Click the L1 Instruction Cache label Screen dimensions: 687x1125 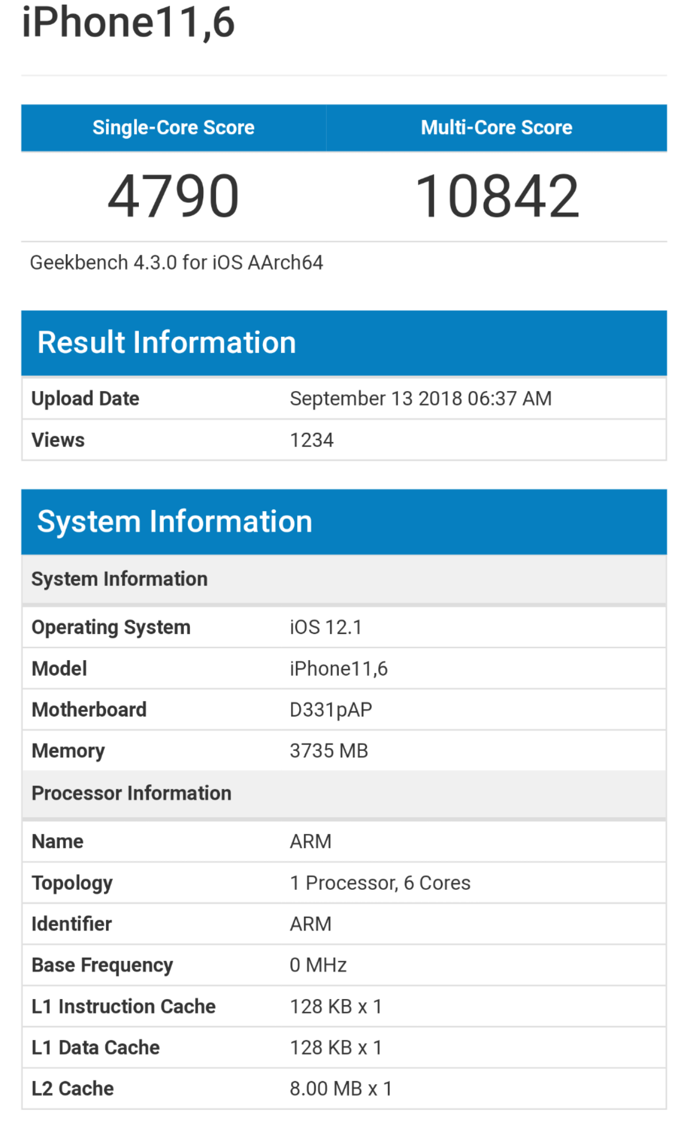[124, 1006]
